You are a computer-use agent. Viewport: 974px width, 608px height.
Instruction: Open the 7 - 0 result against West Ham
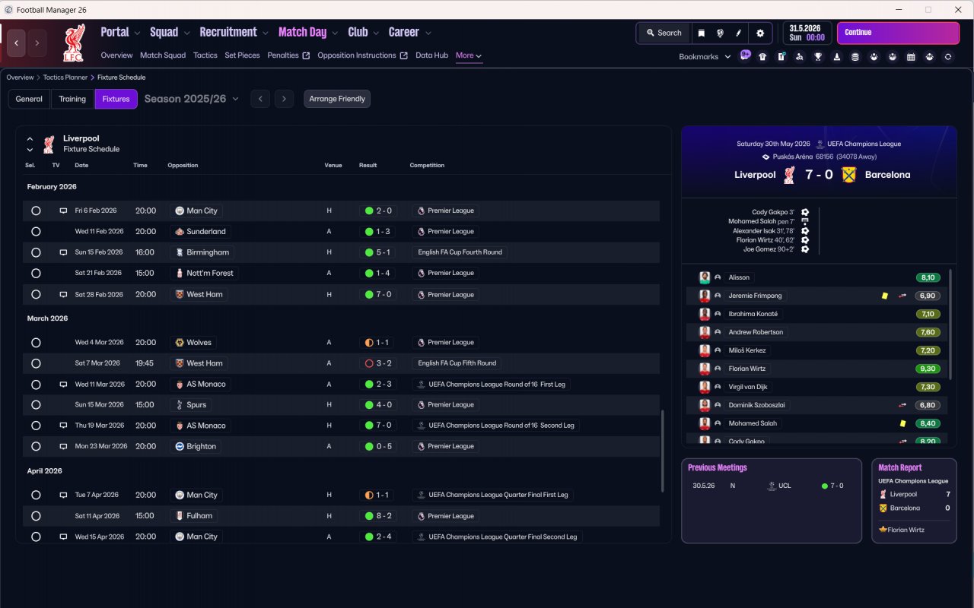click(x=378, y=294)
